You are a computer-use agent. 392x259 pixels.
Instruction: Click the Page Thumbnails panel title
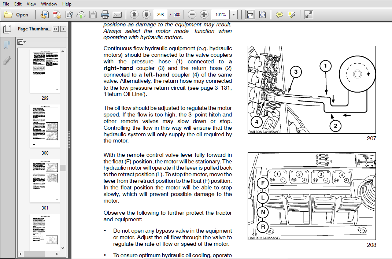[34, 29]
